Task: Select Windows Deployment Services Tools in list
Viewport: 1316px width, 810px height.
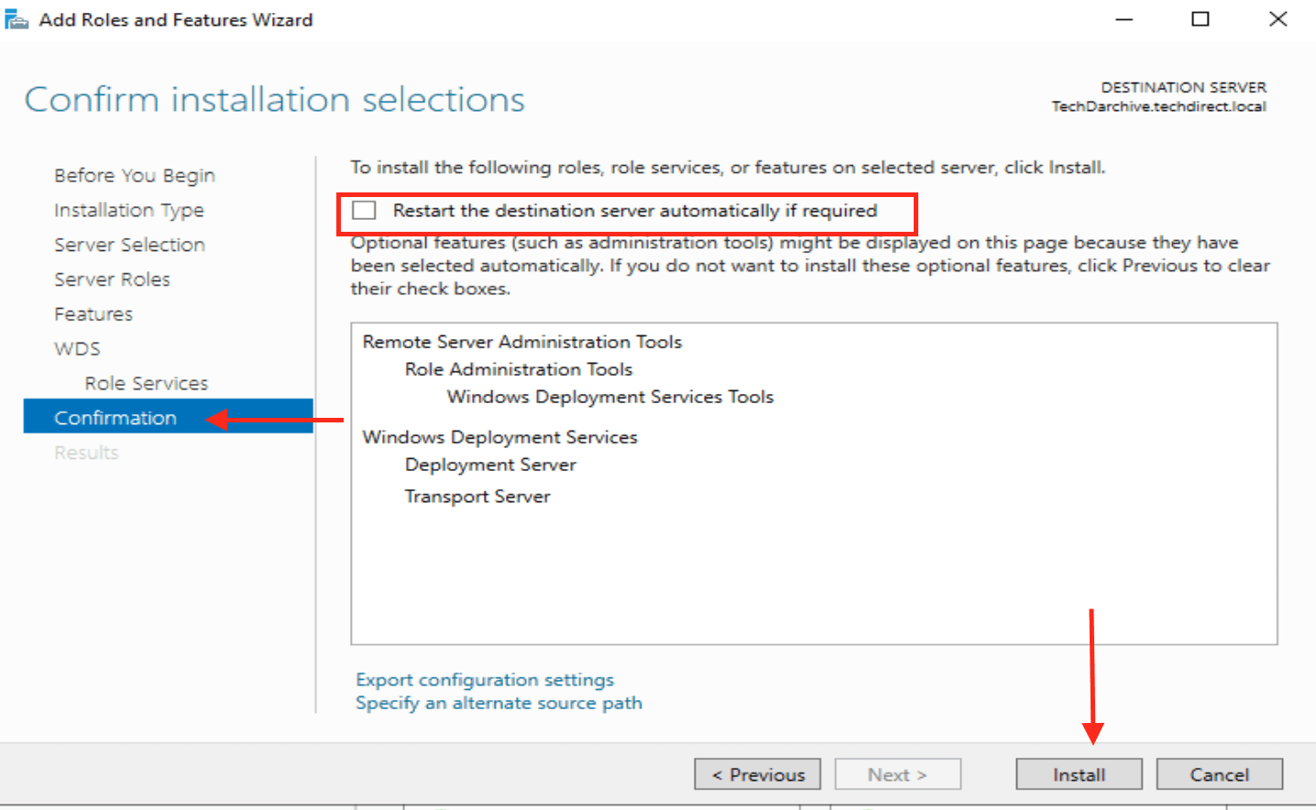Action: click(x=609, y=397)
